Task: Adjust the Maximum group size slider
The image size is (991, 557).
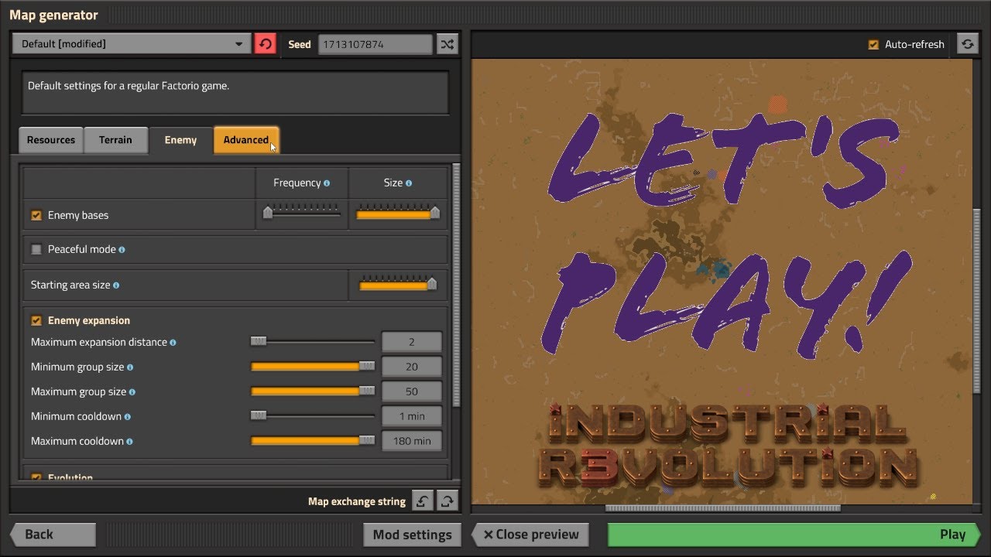Action: point(313,391)
